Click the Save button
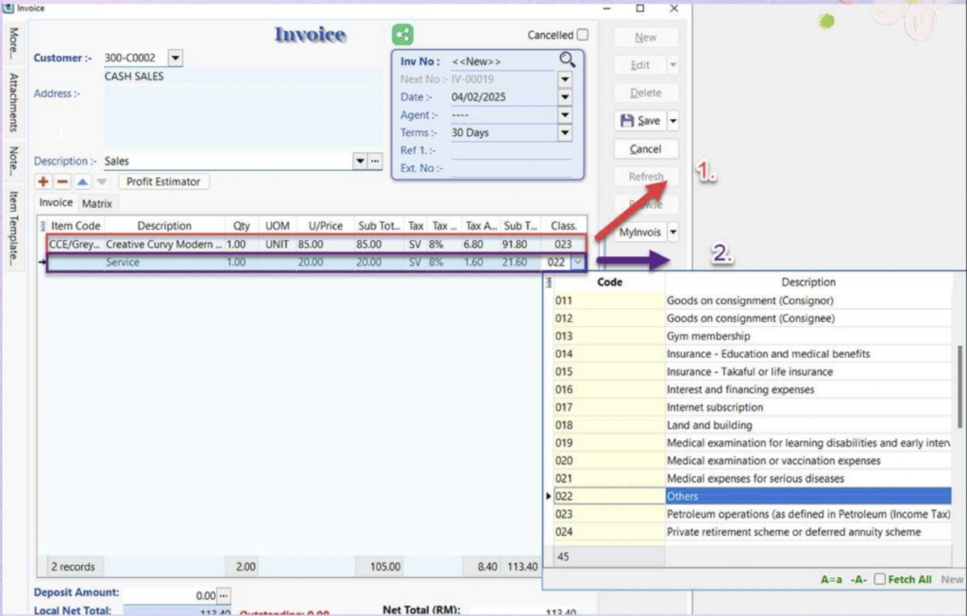The height and width of the screenshot is (616, 967). click(x=640, y=121)
